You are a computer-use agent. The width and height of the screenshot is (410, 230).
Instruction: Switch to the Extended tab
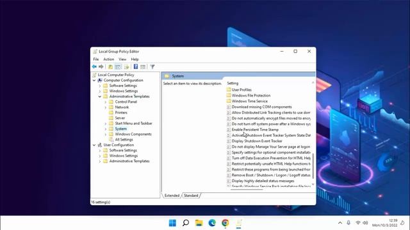[172, 195]
